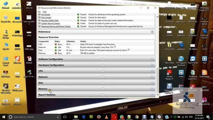Expand the System Service Checks node
Viewport: 213px width, 120px height.
coord(40,23)
